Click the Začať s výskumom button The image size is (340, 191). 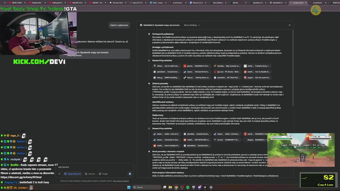(119, 25)
